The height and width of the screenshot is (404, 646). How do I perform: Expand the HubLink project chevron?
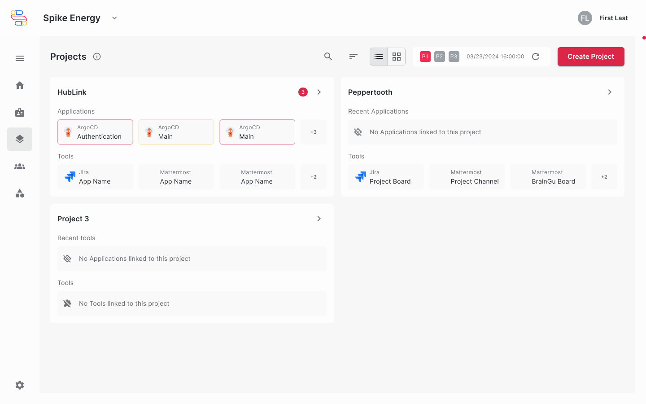[319, 92]
